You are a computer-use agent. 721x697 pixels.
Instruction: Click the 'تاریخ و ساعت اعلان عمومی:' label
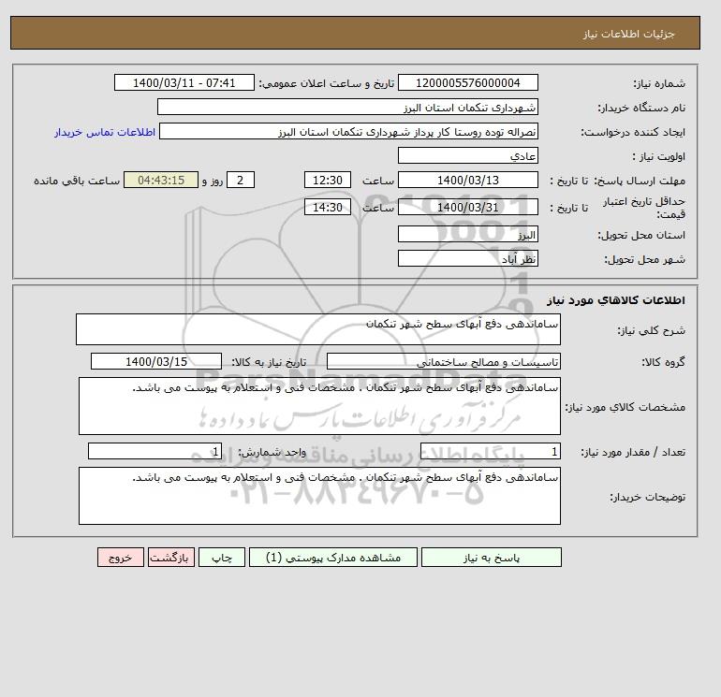point(327,83)
